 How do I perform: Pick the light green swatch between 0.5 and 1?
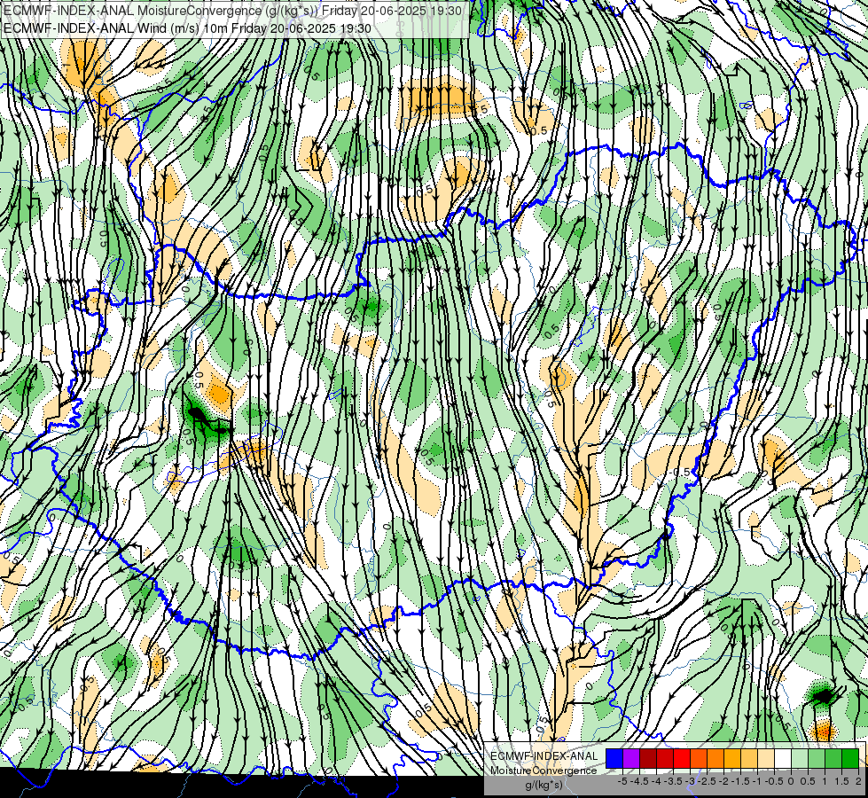click(817, 759)
